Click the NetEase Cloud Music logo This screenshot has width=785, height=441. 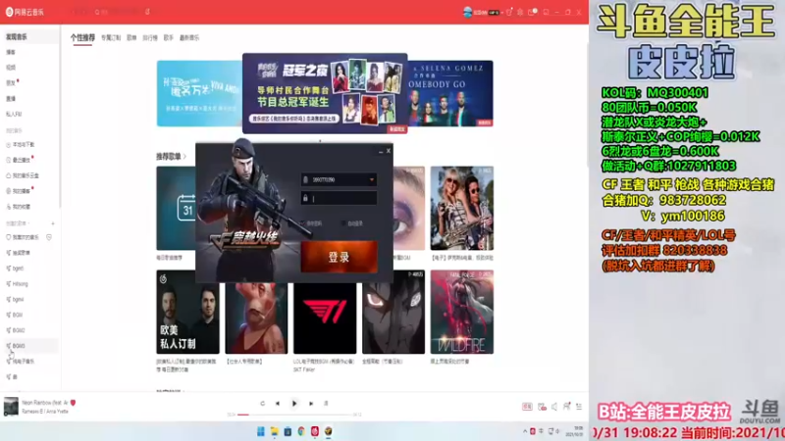[x=26, y=12]
